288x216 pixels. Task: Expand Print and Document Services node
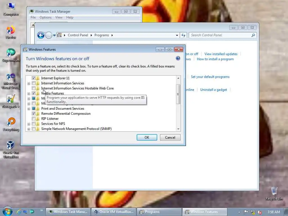coord(29,109)
